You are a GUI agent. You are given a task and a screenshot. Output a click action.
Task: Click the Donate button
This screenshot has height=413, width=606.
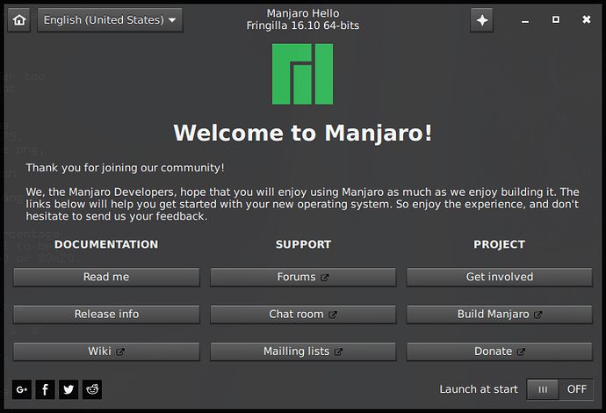(x=500, y=351)
